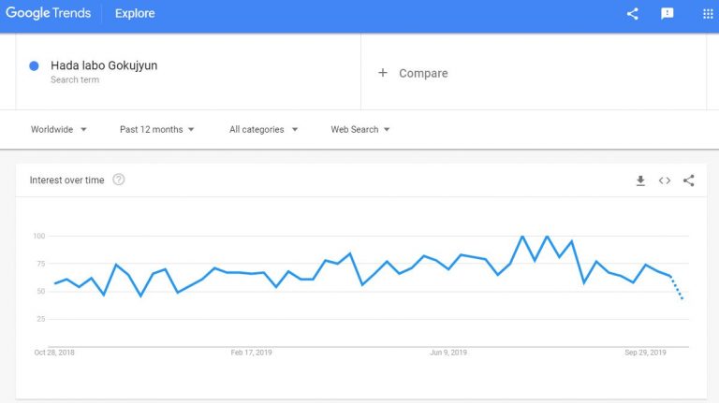Open the Google apps grid
The width and height of the screenshot is (719, 403).
coord(707,13)
